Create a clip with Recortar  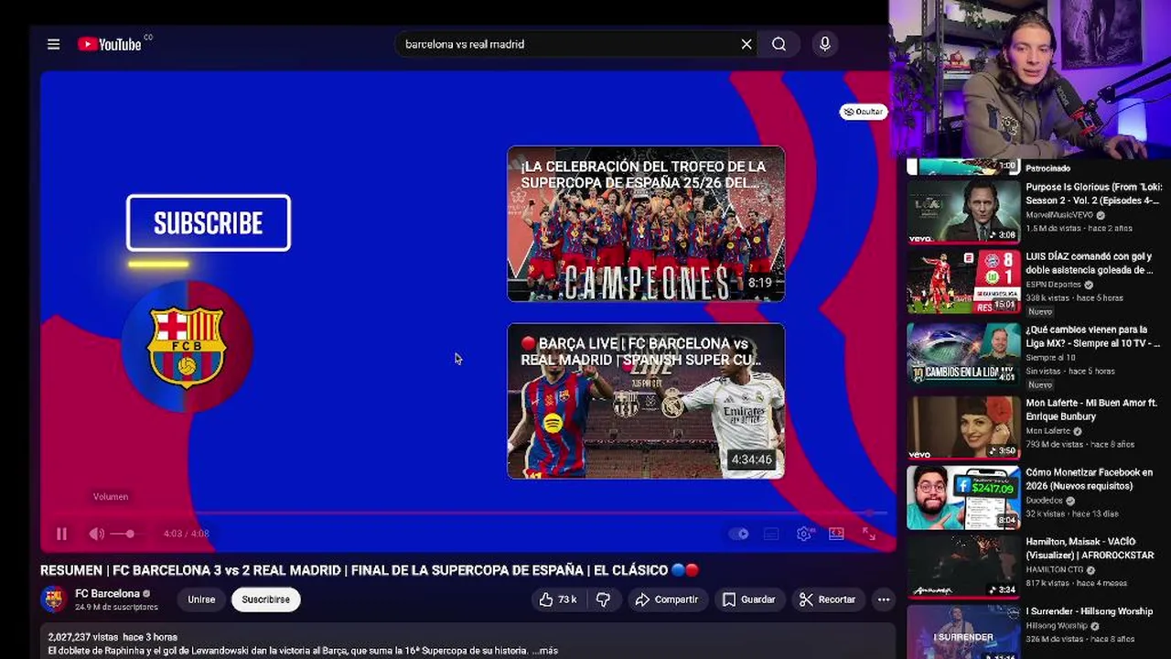827,600
